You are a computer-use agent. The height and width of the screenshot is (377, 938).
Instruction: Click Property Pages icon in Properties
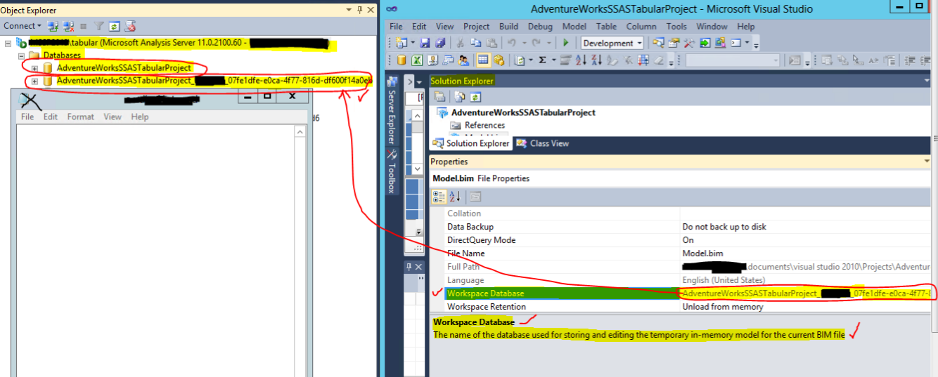475,197
